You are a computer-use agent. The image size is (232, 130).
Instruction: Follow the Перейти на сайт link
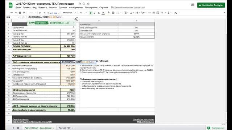click(x=21, y=120)
